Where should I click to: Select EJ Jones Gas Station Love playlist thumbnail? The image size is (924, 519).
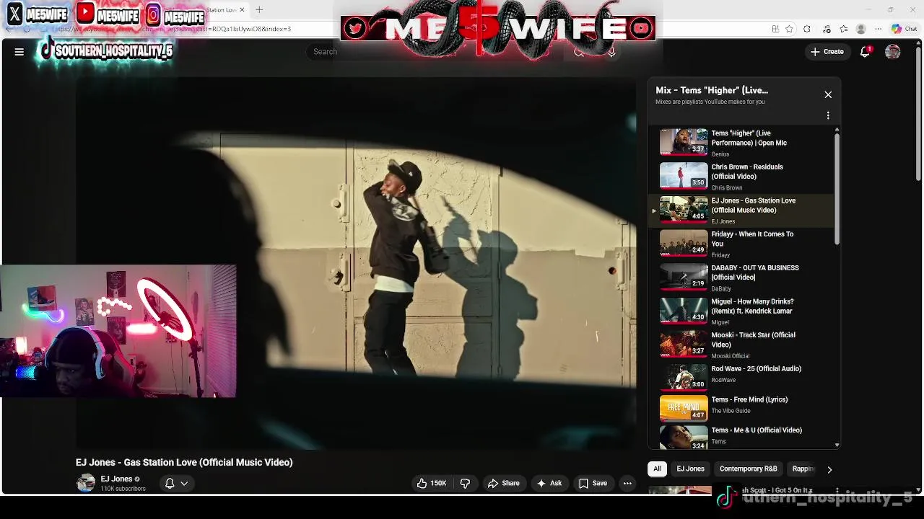pyautogui.click(x=684, y=209)
